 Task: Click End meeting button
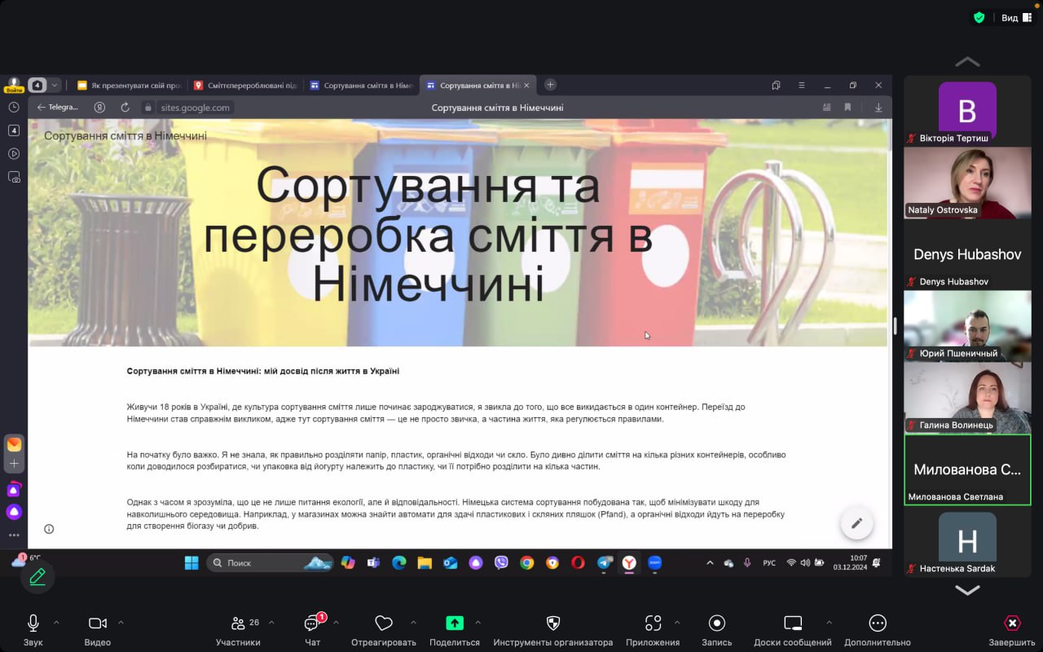[1012, 623]
